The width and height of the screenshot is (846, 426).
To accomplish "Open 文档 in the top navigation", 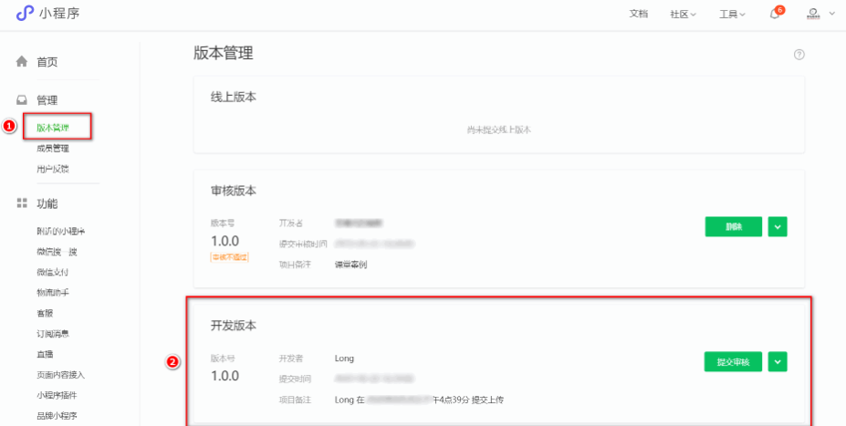I will tap(638, 14).
